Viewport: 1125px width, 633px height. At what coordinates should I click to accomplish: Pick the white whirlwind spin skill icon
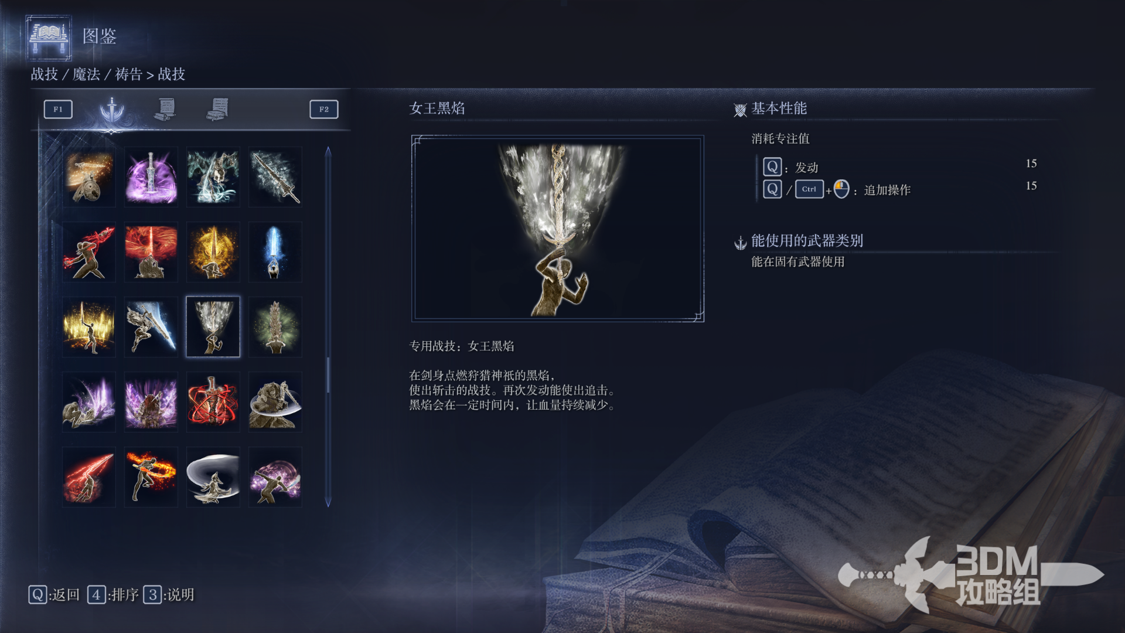click(x=213, y=477)
